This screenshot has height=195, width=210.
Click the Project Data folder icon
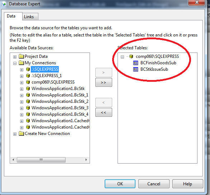pyautogui.click(x=21, y=56)
